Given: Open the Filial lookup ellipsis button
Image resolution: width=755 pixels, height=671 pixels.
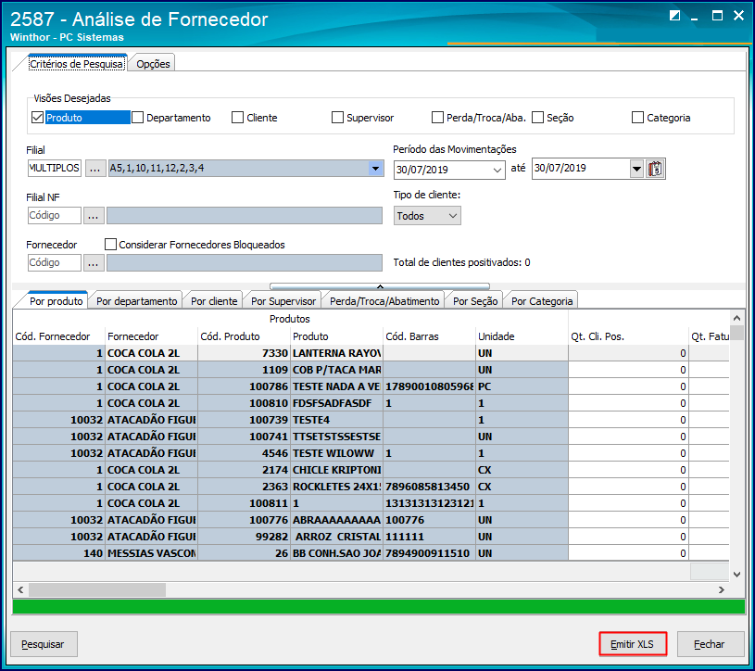Looking at the screenshot, I should [x=95, y=168].
